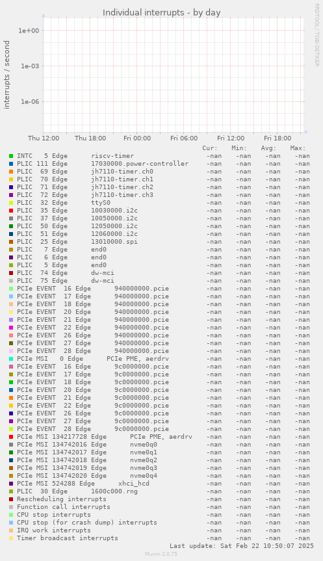
Task: Click the CPU stop interrupts label
Action: pos(54,515)
